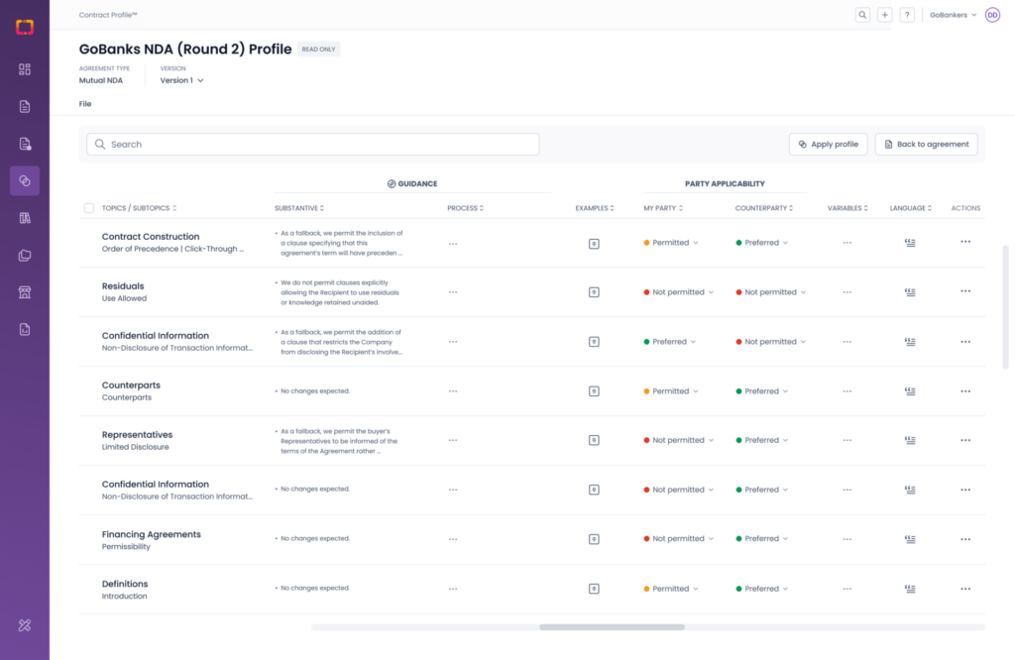This screenshot has width=1015, height=660.
Task: Select the storefront icon in the sidebar
Action: coord(25,291)
